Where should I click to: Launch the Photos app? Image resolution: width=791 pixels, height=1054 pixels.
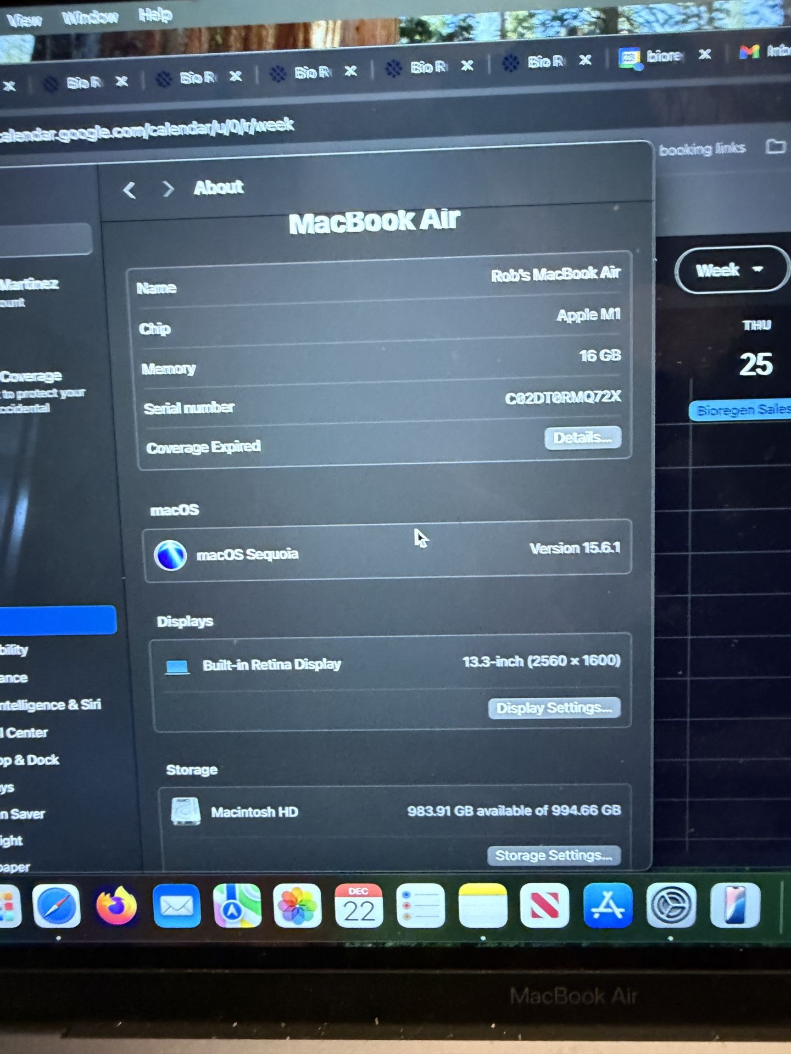tap(297, 906)
